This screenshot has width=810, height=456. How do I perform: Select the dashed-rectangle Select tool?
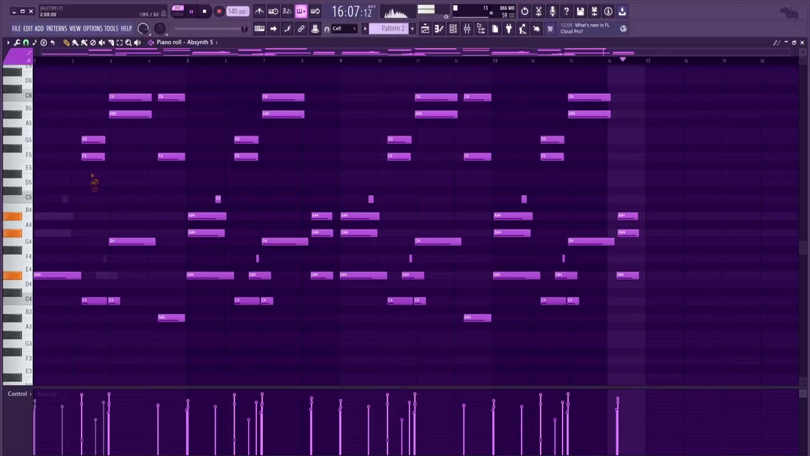click(120, 42)
